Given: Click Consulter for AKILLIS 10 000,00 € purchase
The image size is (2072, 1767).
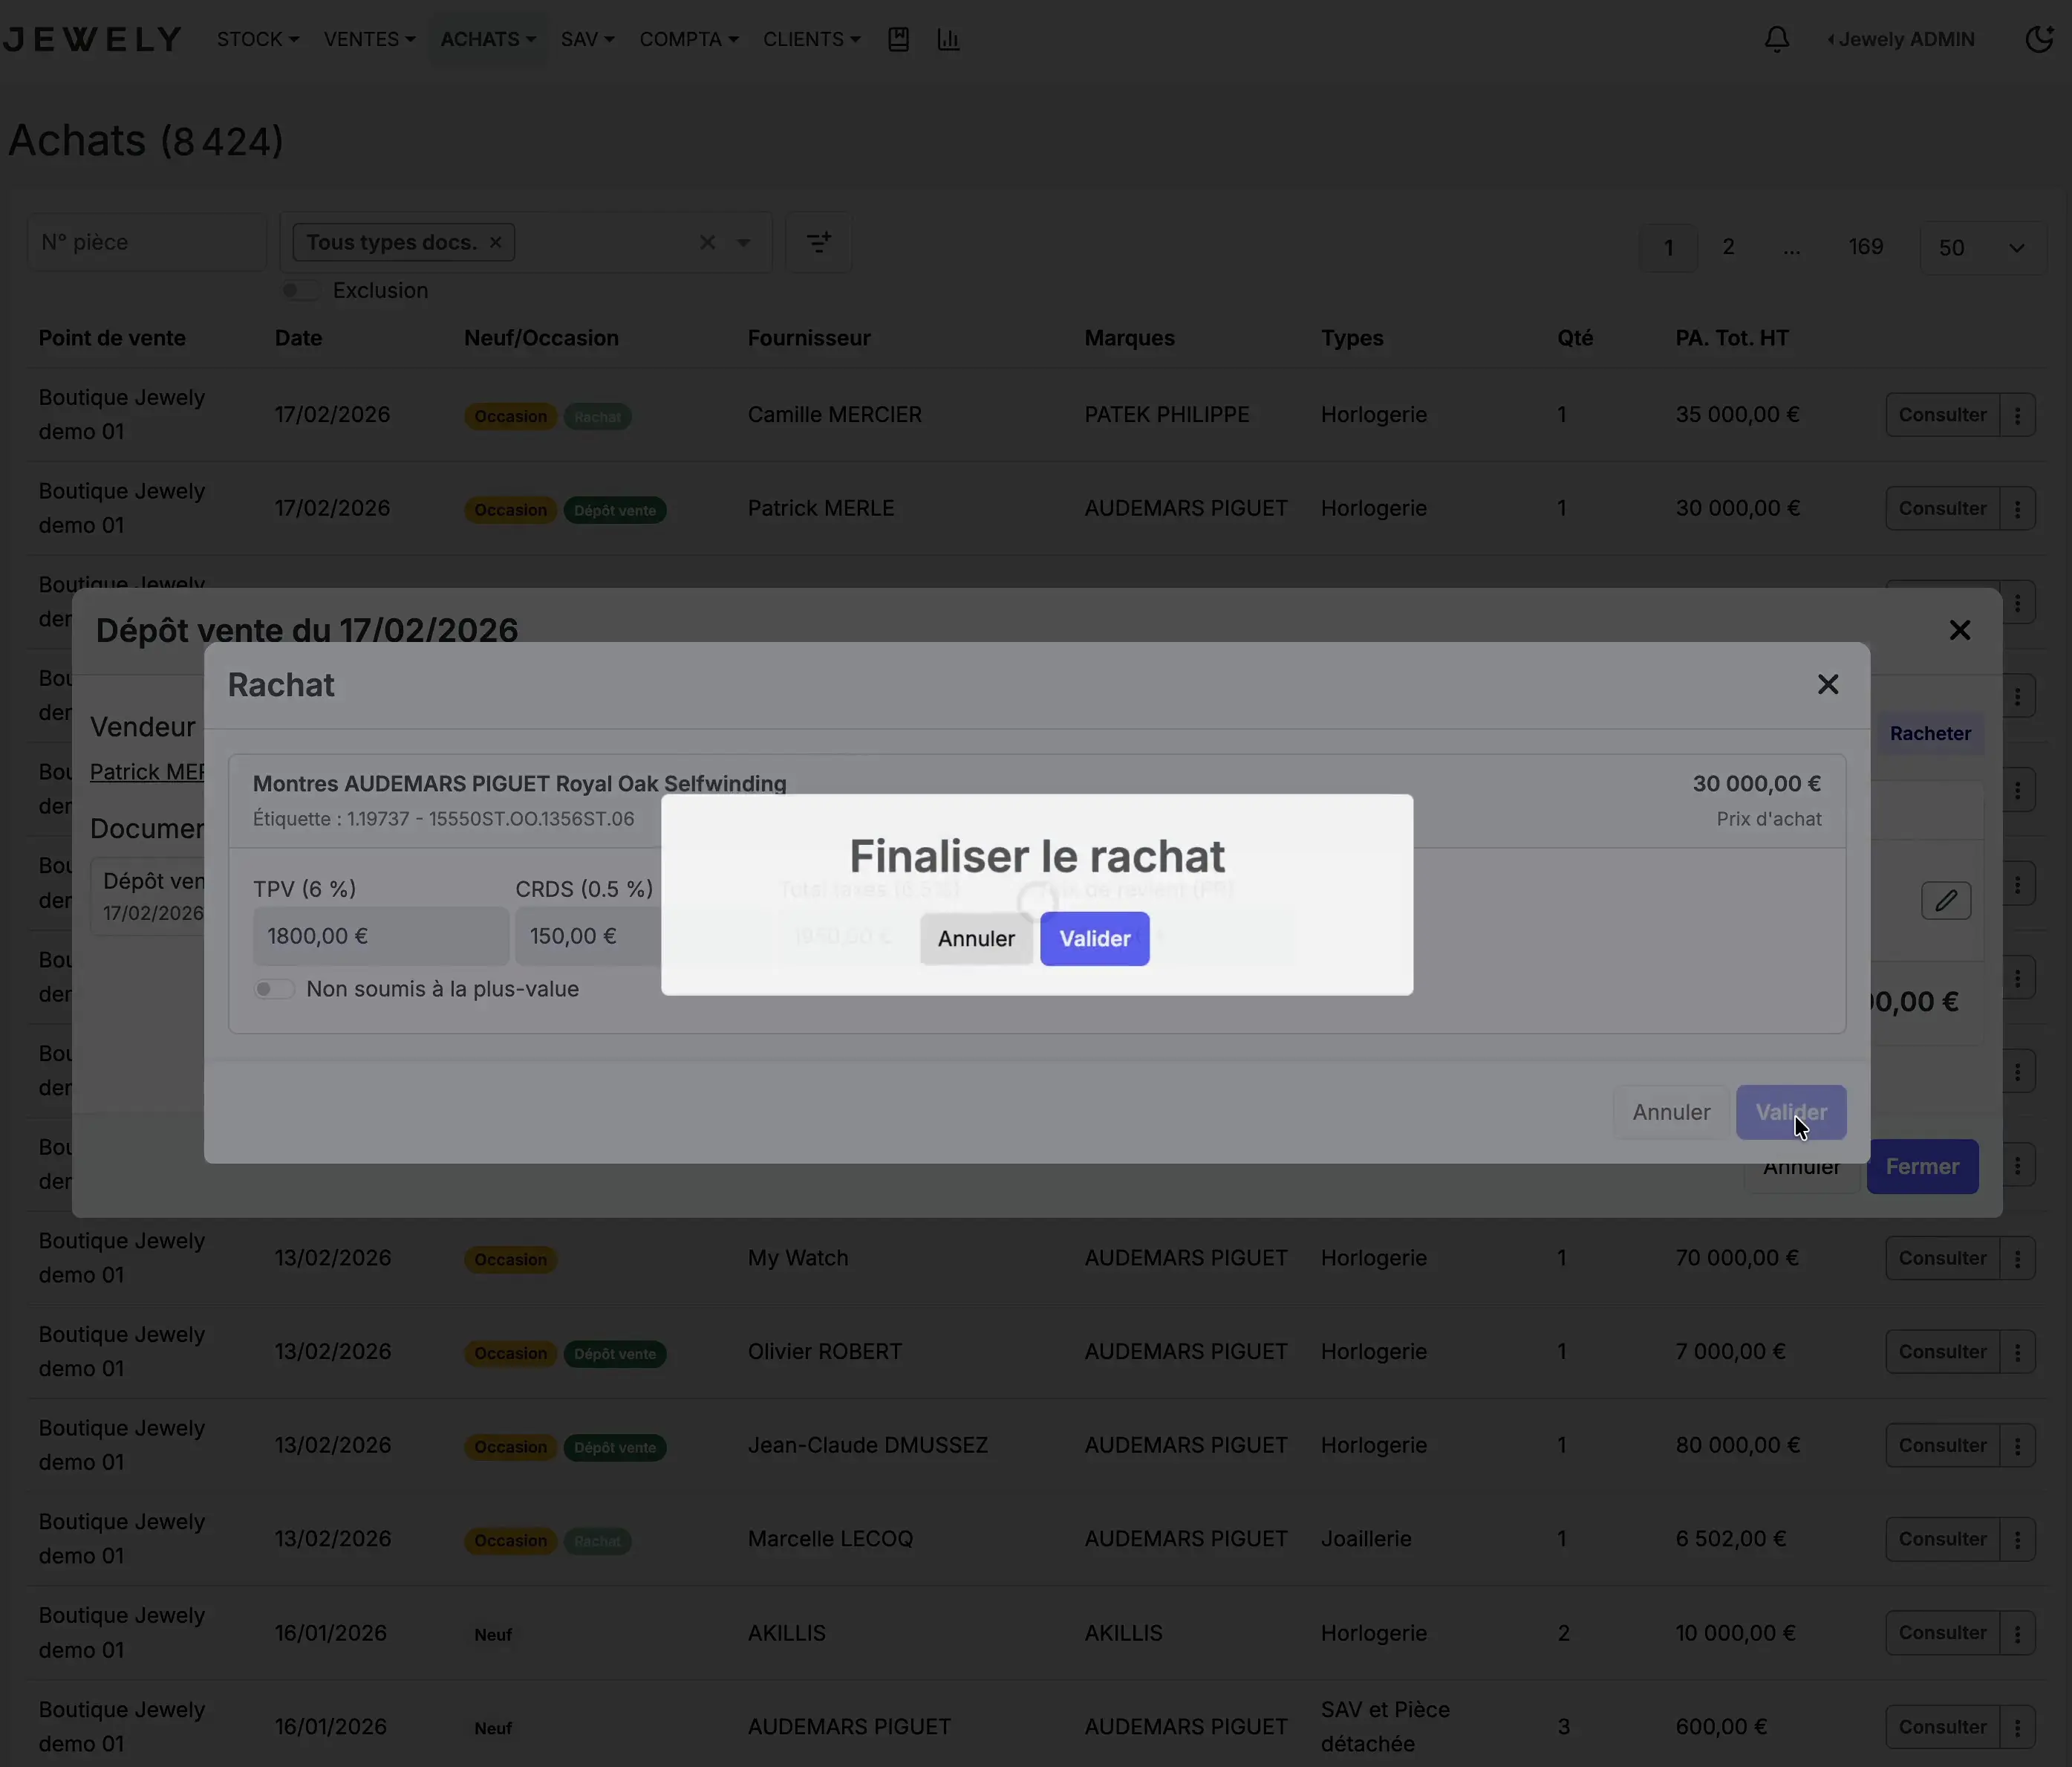Looking at the screenshot, I should click(1942, 1633).
